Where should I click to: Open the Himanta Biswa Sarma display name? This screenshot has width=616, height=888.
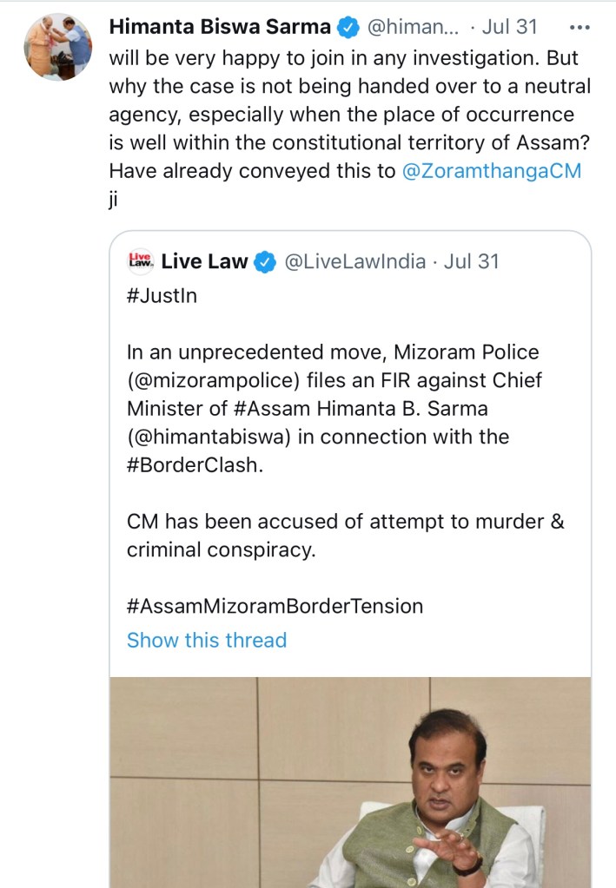[220, 27]
